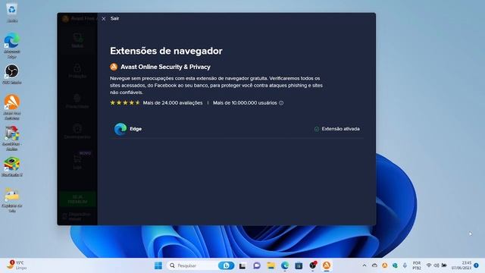Viewport: 485px width, 273px height.
Task: Click the Windows Security tray icon
Action: 395,265
